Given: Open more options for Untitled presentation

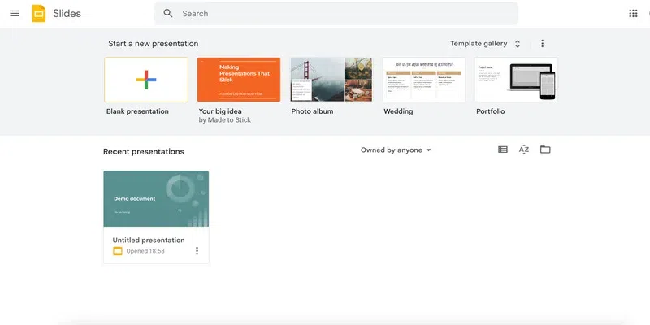Looking at the screenshot, I should (197, 251).
